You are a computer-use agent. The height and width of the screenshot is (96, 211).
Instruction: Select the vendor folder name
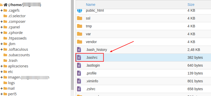pos(91,42)
